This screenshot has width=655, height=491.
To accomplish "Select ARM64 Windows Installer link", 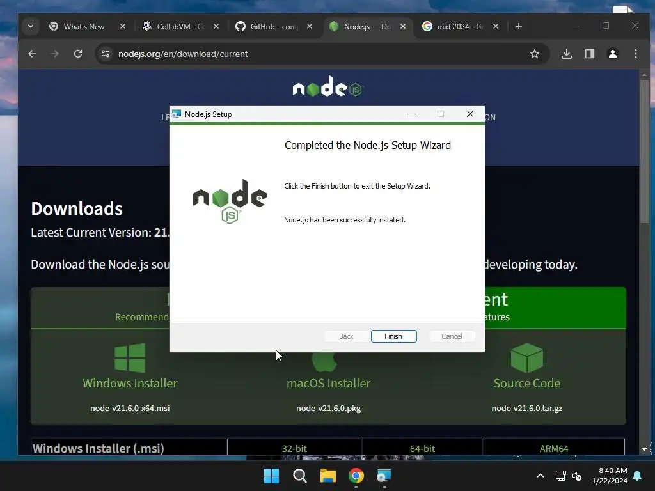I will click(554, 448).
